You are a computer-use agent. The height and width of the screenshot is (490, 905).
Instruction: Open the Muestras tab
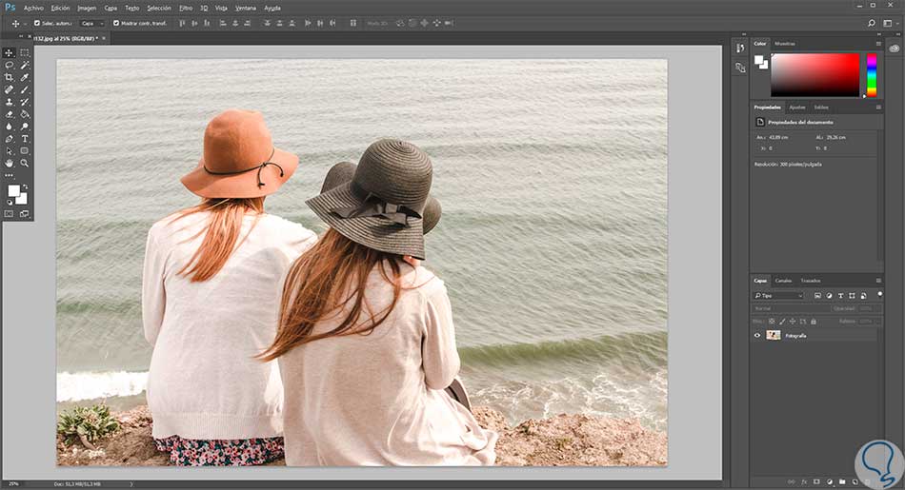pyautogui.click(x=785, y=44)
